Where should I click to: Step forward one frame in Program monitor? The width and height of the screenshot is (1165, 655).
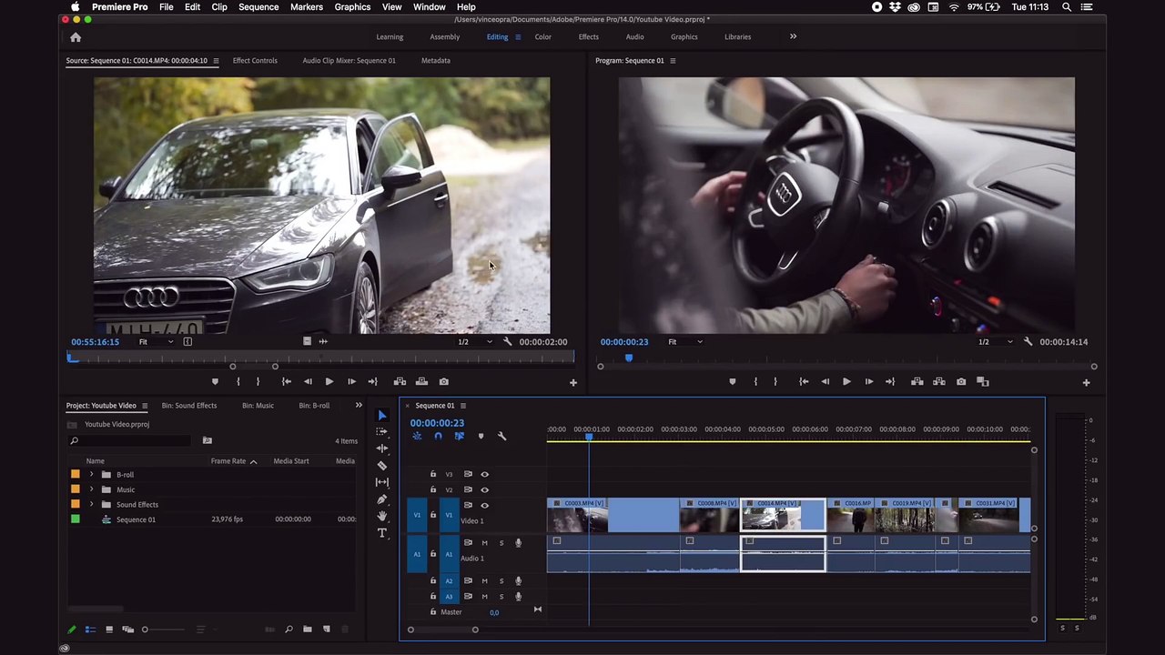pyautogui.click(x=868, y=381)
